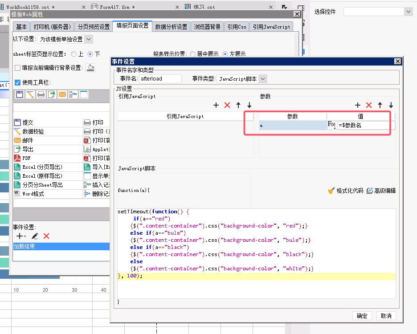Image resolution: width=417 pixels, height=334 pixels.
Task: Toggle 填报当前编辑行背景设置 checkbox
Action: click(x=17, y=68)
